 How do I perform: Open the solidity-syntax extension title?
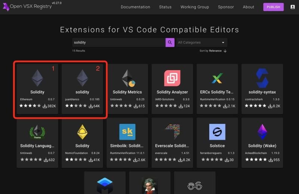(x=262, y=92)
